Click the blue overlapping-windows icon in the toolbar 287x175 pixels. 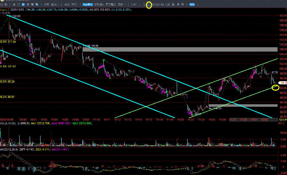point(37,5)
